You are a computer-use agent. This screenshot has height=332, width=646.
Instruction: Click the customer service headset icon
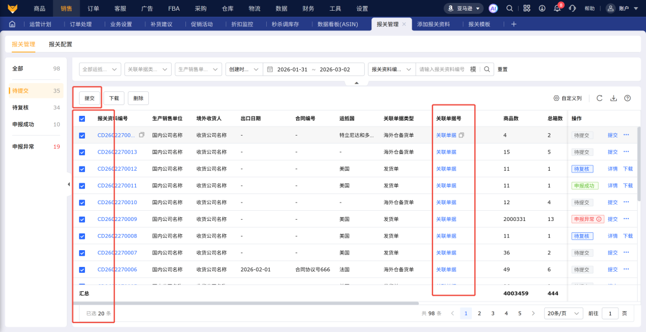572,8
